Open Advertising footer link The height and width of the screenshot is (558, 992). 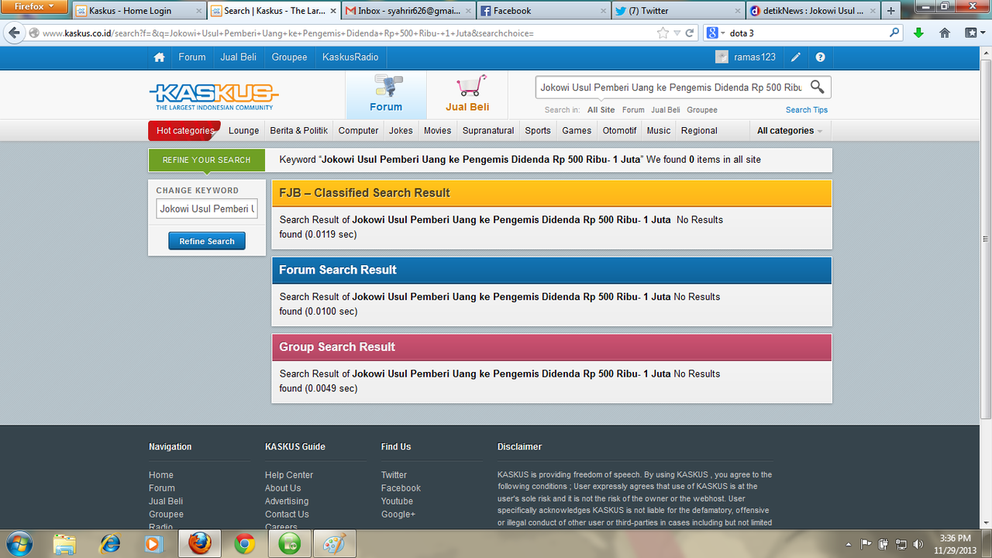tap(287, 501)
